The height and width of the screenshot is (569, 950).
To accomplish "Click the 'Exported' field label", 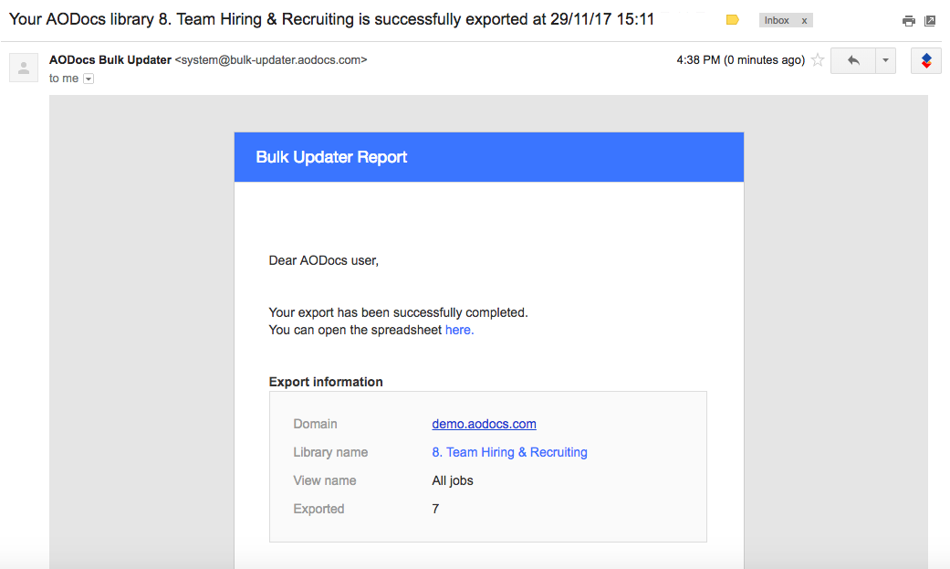I will click(x=318, y=509).
